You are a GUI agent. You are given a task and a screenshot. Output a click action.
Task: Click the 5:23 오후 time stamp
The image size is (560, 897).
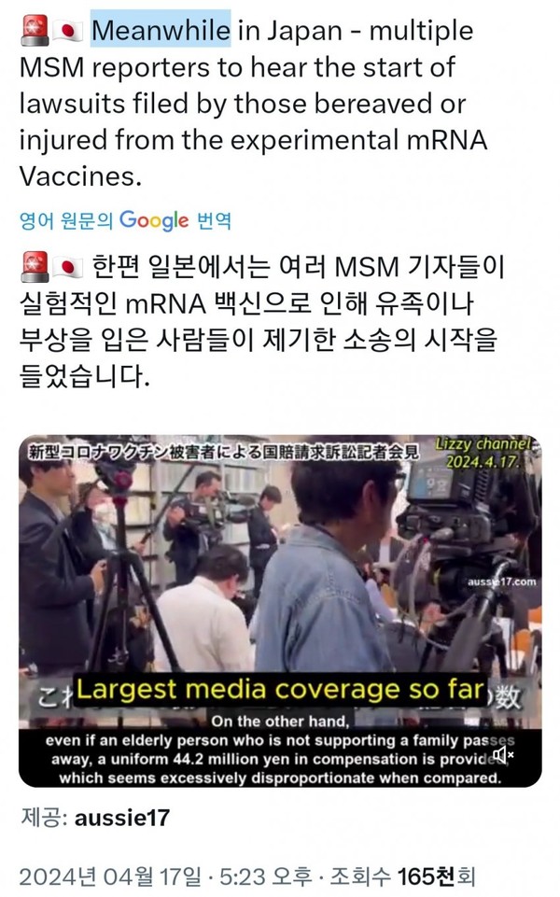[266, 876]
